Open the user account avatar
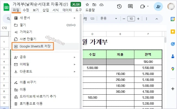This screenshot has height=109, width=177. click(171, 6)
